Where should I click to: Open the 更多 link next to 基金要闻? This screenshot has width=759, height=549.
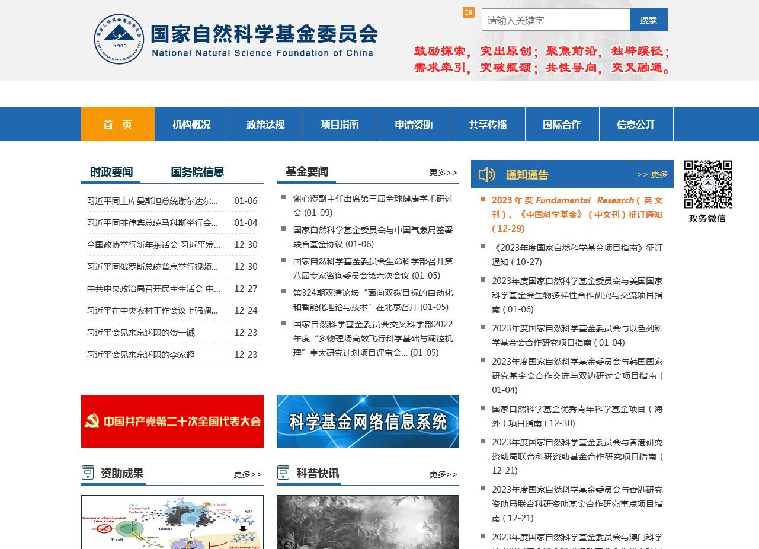click(x=442, y=173)
